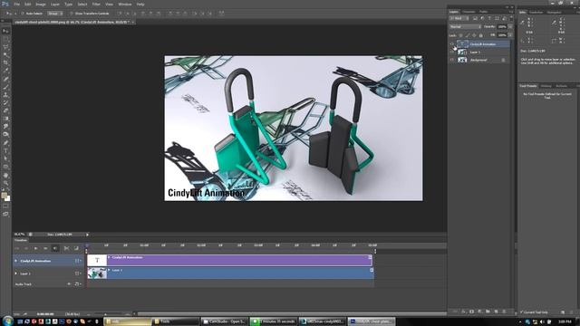
Task: Click the lock position icon in the Layers panel
Action: click(x=474, y=35)
